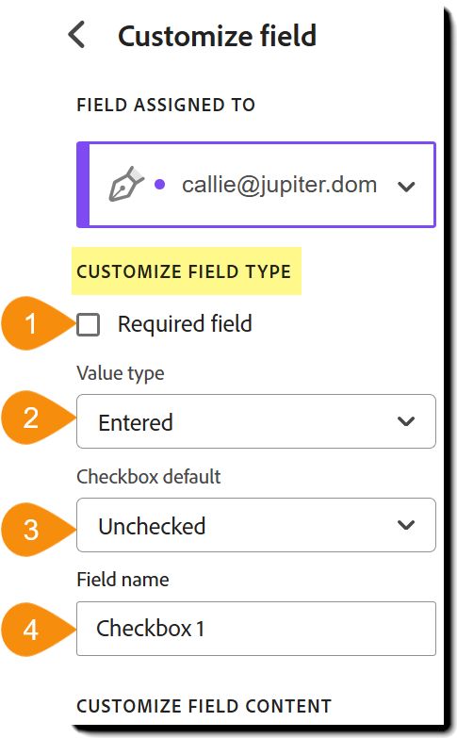457x738 pixels.
Task: Go back using the left arrow
Action: pos(76,34)
